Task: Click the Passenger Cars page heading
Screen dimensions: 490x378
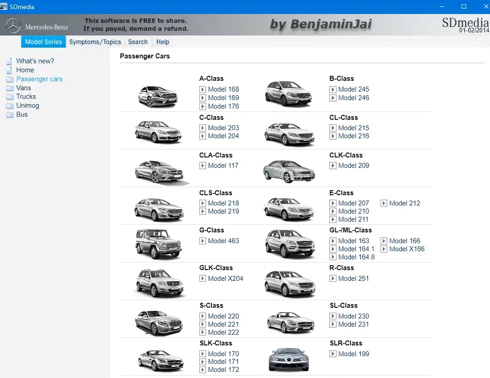Action: (145, 56)
